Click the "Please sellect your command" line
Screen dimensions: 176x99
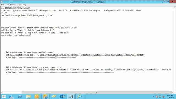(40, 28)
